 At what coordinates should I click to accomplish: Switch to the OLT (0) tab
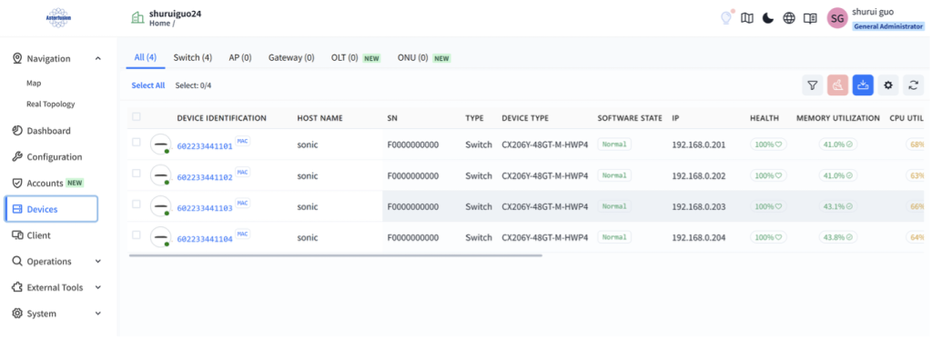[x=356, y=57]
